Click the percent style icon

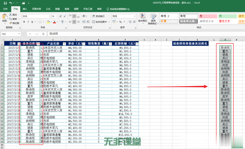121,22
